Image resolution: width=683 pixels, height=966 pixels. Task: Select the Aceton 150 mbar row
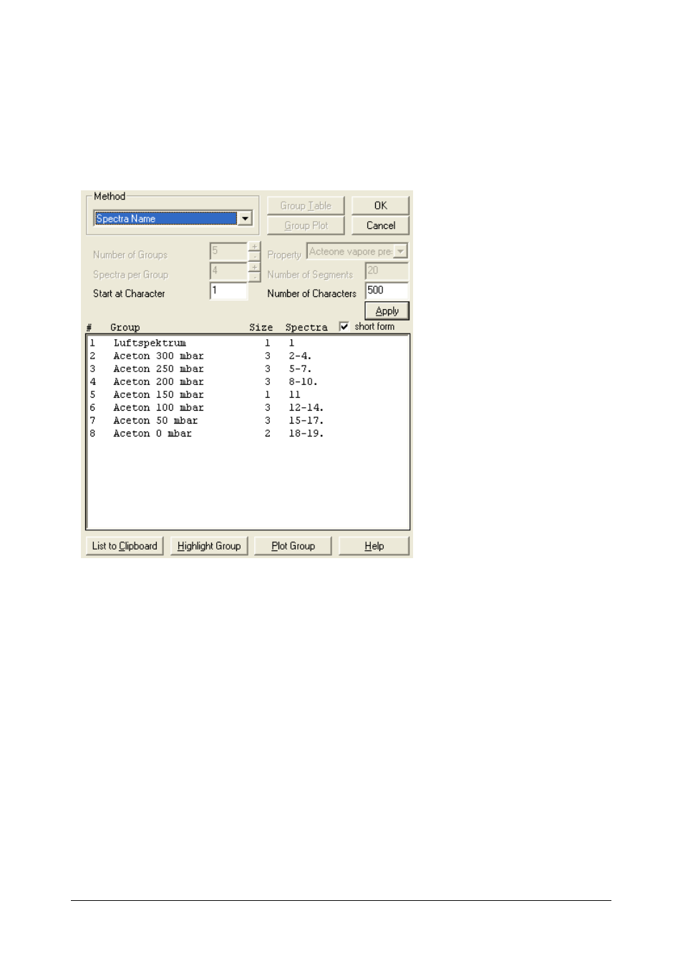(247, 395)
